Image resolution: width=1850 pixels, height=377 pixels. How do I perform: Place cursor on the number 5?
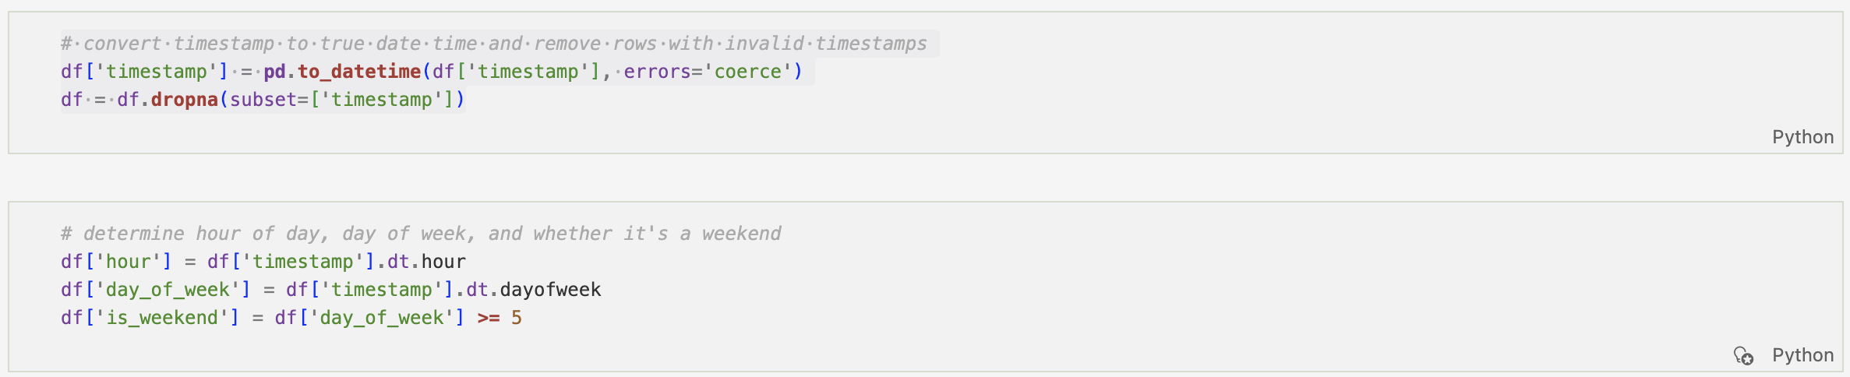point(517,318)
